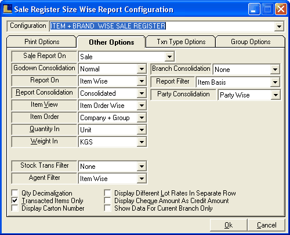Enable Show Data For Current Branch Only

[107, 208]
